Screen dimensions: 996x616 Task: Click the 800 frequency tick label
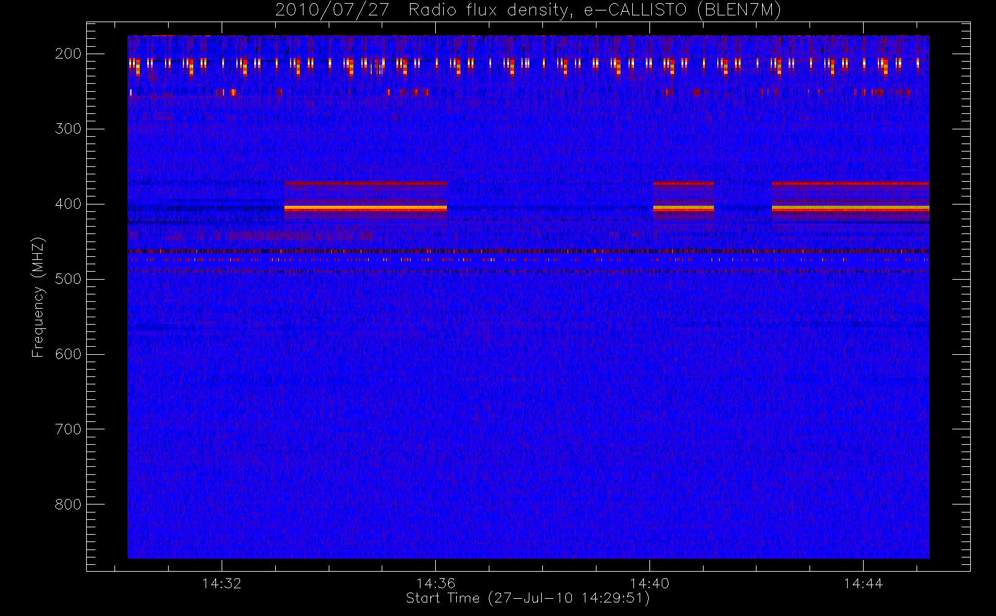[68, 505]
